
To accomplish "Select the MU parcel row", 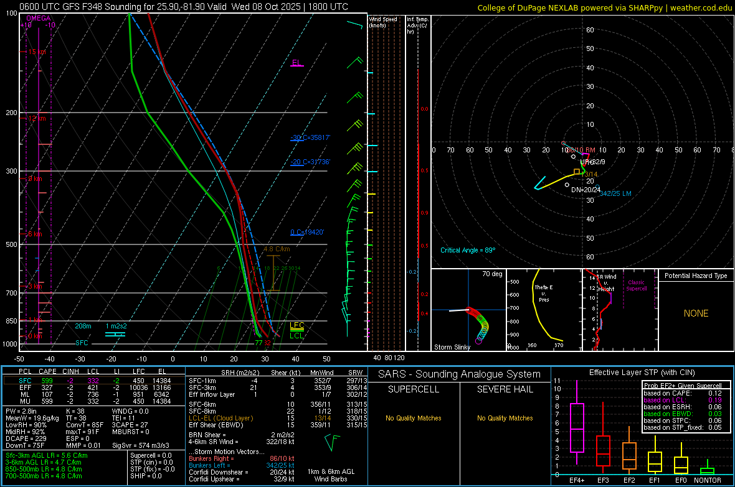I will coord(95,401).
